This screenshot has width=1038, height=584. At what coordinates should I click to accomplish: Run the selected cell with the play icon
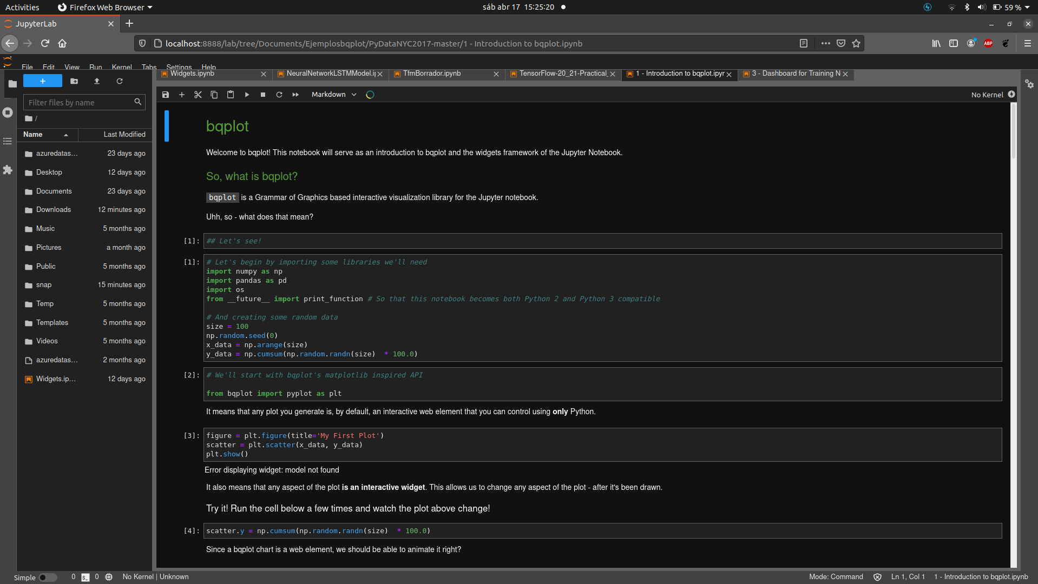coord(247,94)
